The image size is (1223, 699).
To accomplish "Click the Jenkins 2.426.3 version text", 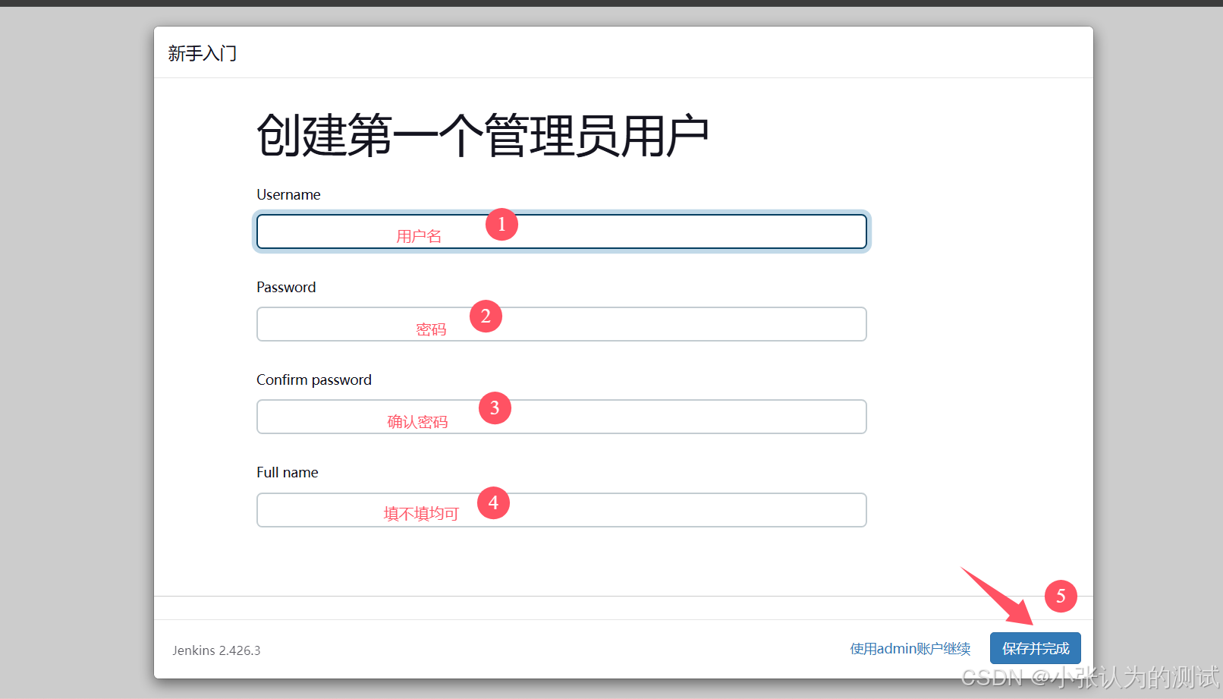I will (x=216, y=650).
